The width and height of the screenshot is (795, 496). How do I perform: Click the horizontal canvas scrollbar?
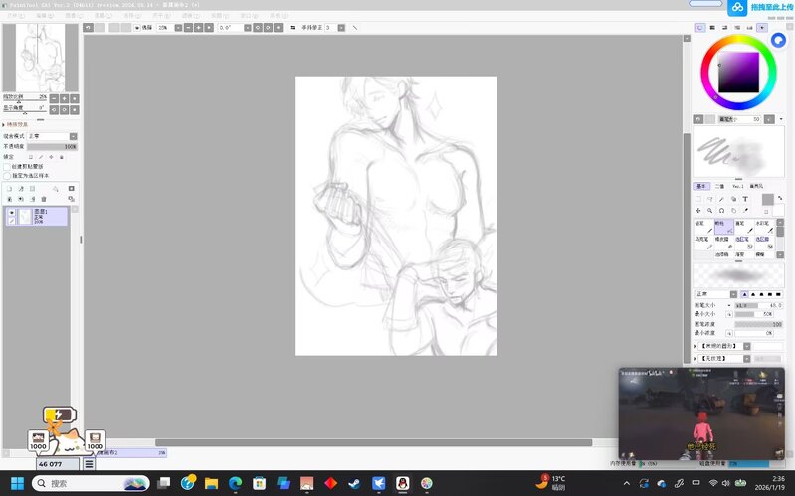[374, 442]
